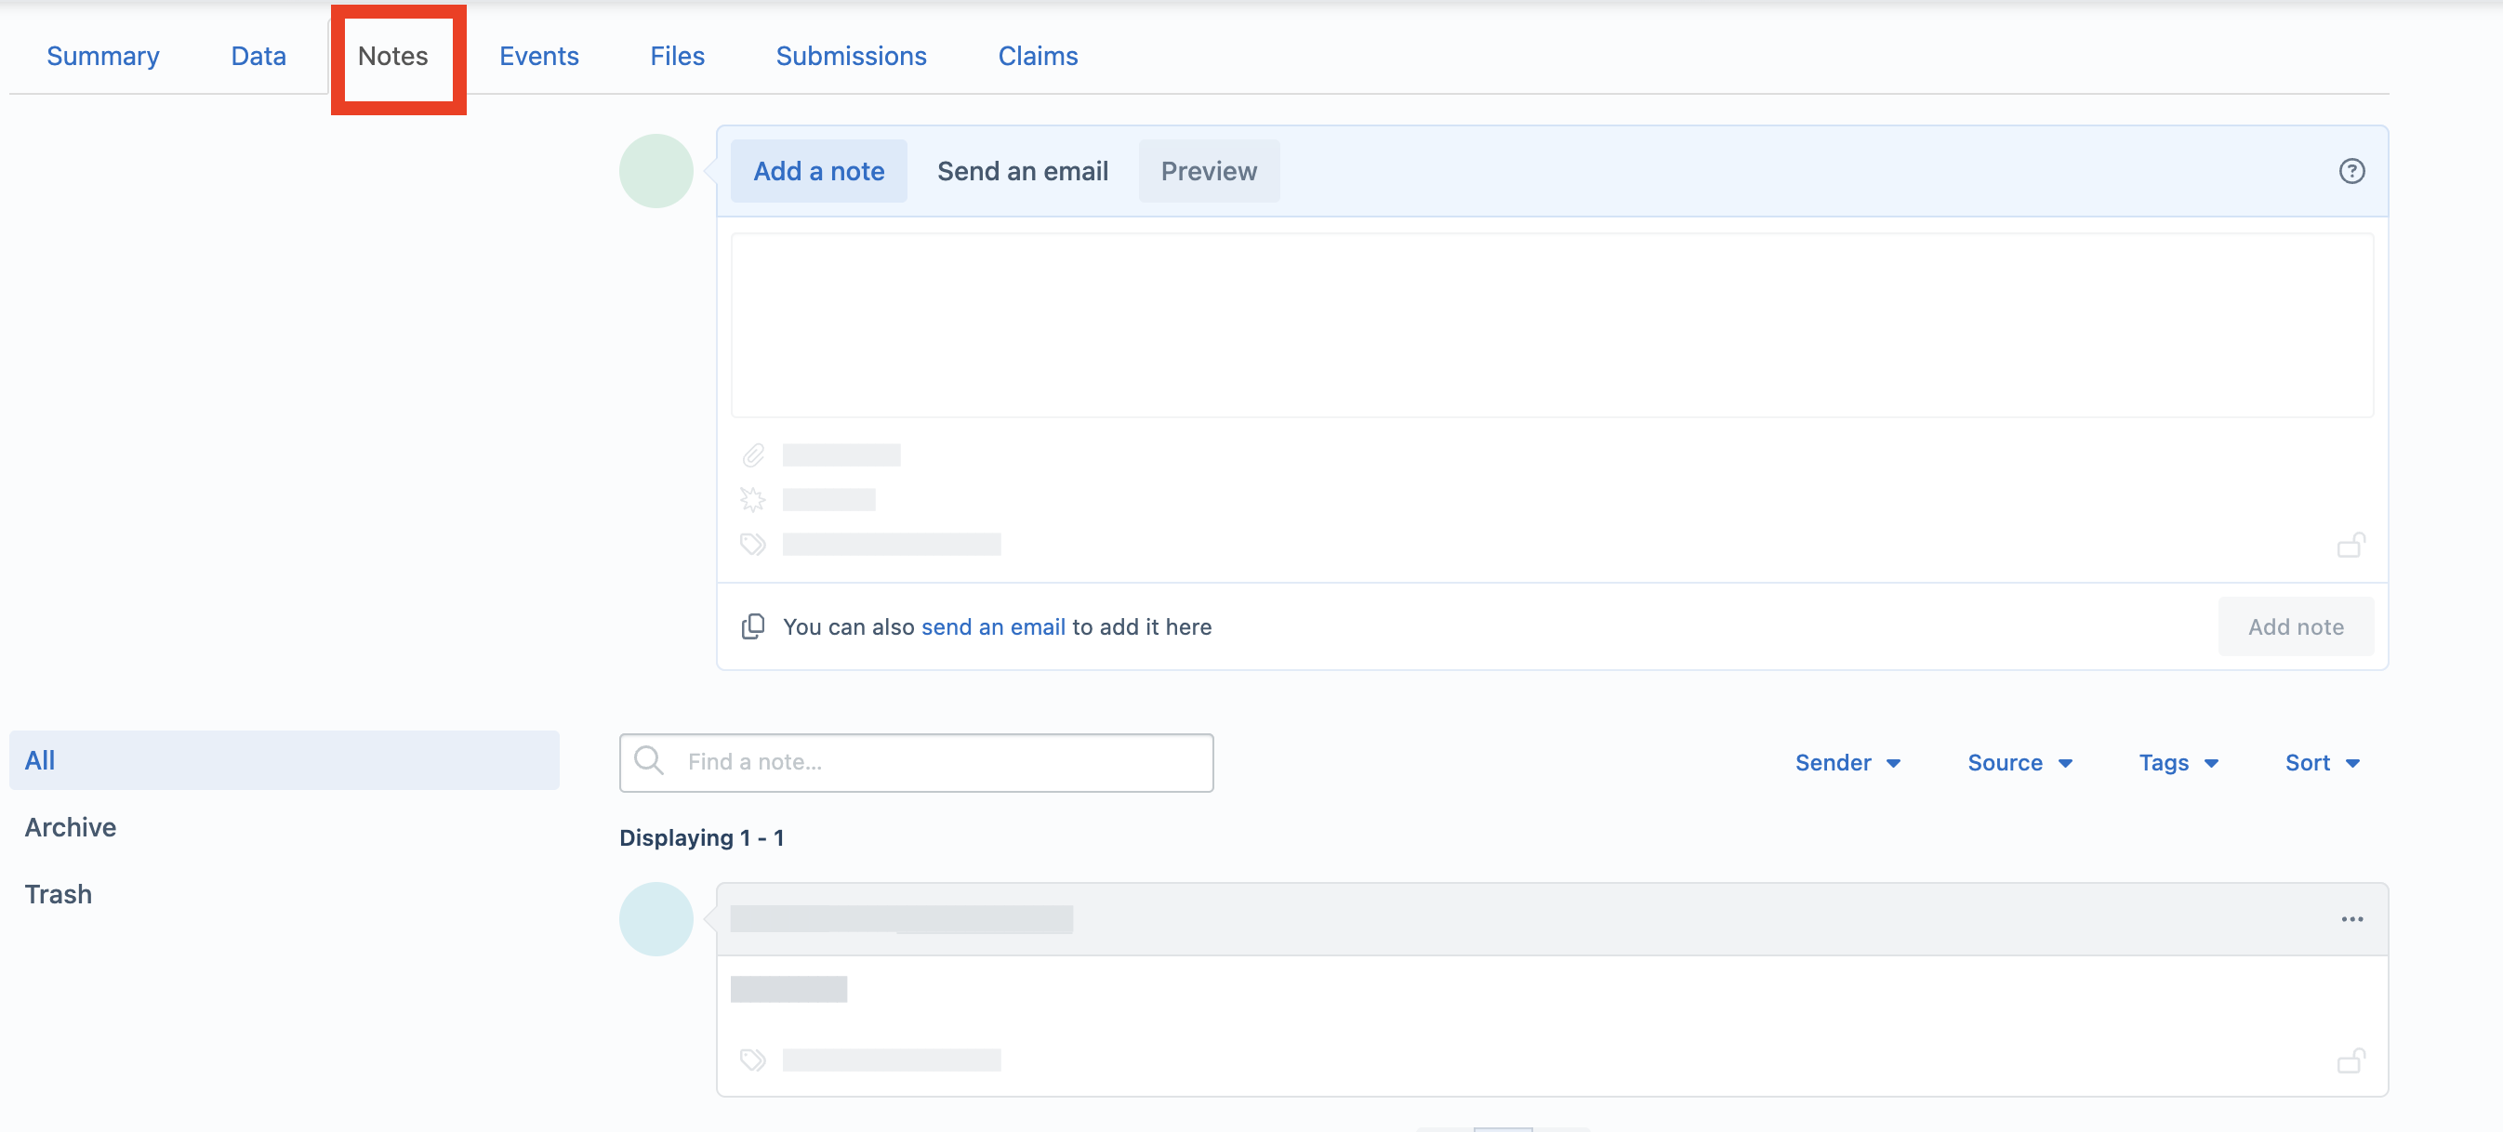Switch to 'Send an email' mode
The width and height of the screenshot is (2503, 1132).
coord(1022,171)
